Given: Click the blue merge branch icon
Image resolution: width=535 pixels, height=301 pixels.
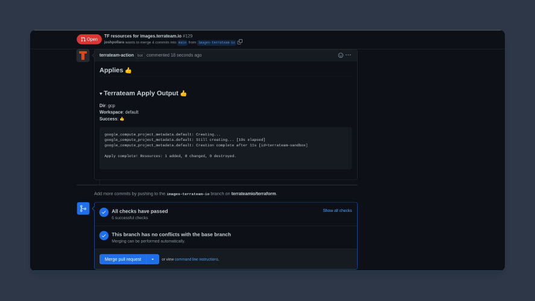Looking at the screenshot, I should coord(83,208).
